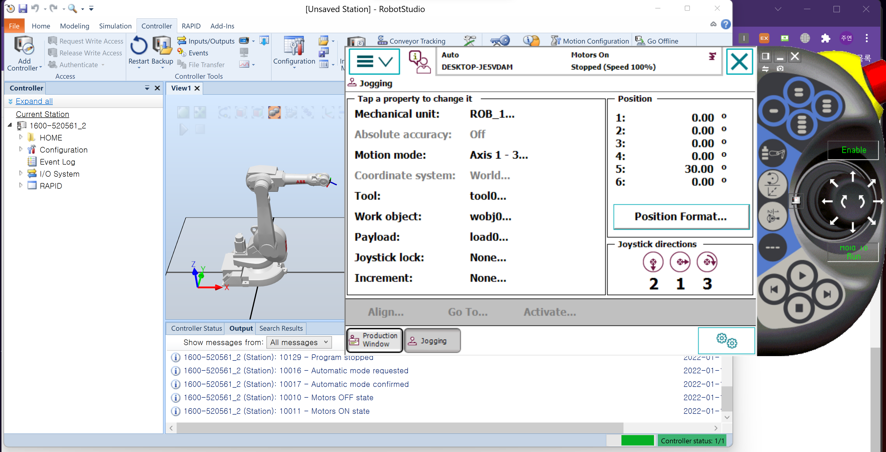Click the joystick direction 1 icon
Image resolution: width=886 pixels, height=452 pixels.
pyautogui.click(x=680, y=262)
